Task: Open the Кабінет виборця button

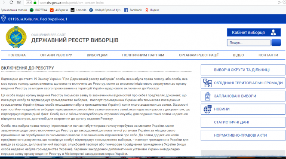Action: pyautogui.click(x=254, y=33)
